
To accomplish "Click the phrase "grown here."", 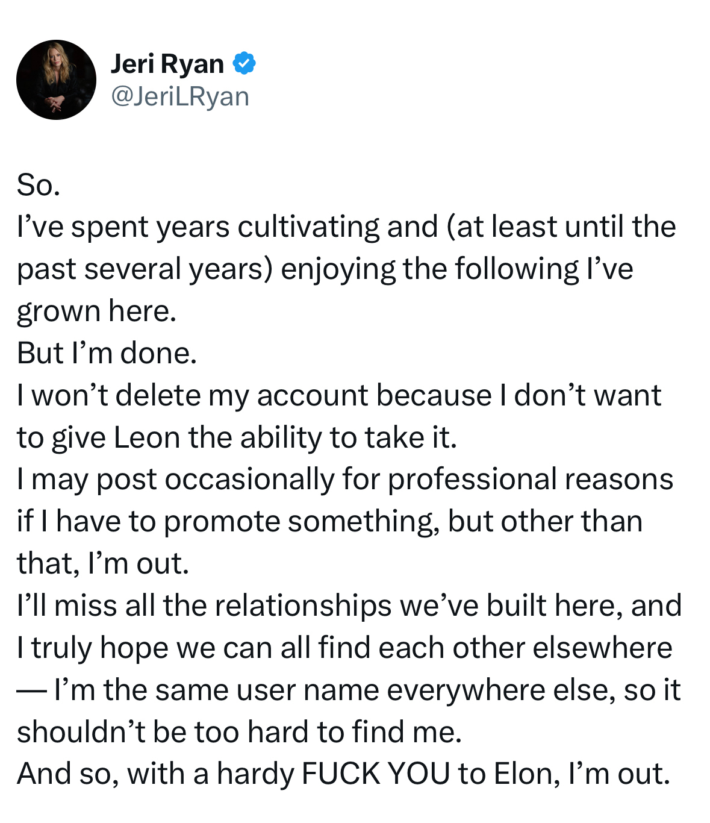I will click(x=96, y=311).
